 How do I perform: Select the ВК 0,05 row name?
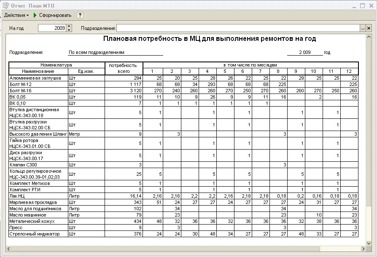point(38,97)
